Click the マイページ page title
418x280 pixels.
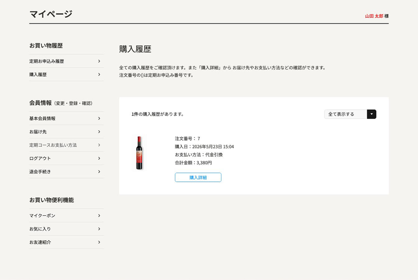(51, 14)
